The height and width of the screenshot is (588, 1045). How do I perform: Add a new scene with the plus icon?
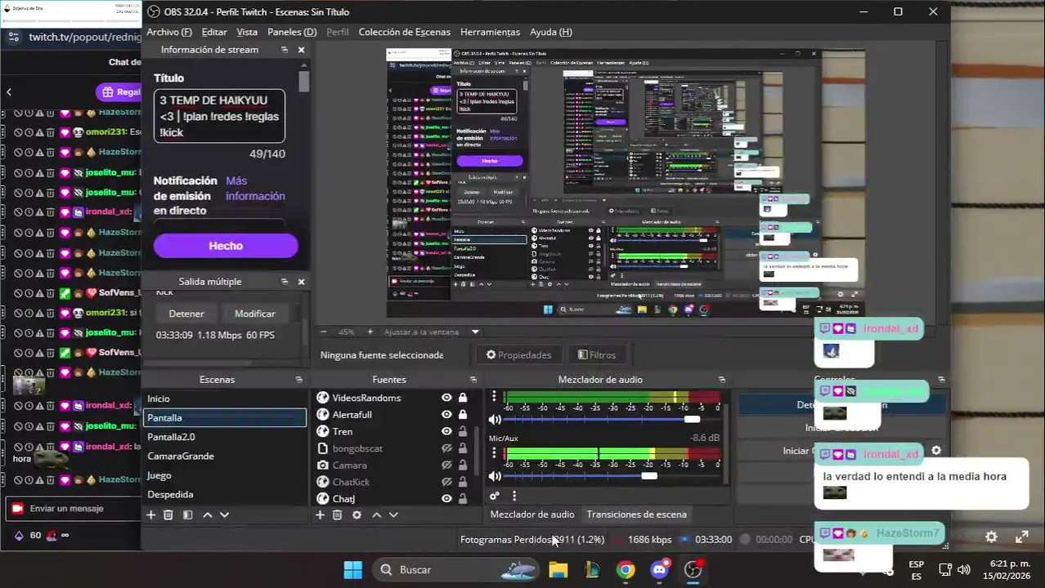point(150,515)
